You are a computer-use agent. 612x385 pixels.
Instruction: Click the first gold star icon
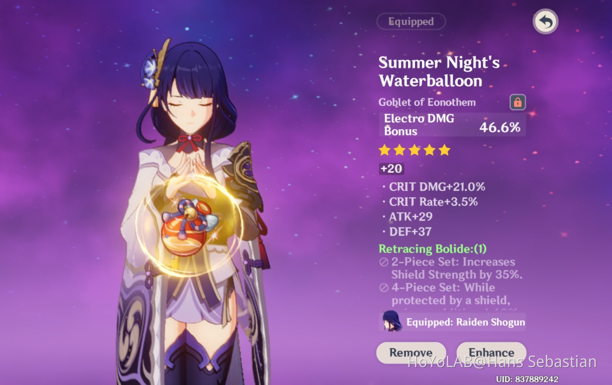tap(385, 150)
